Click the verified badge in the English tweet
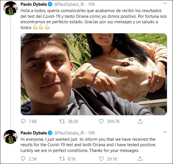The width and height of the screenshot is (173, 164). pos(50,133)
